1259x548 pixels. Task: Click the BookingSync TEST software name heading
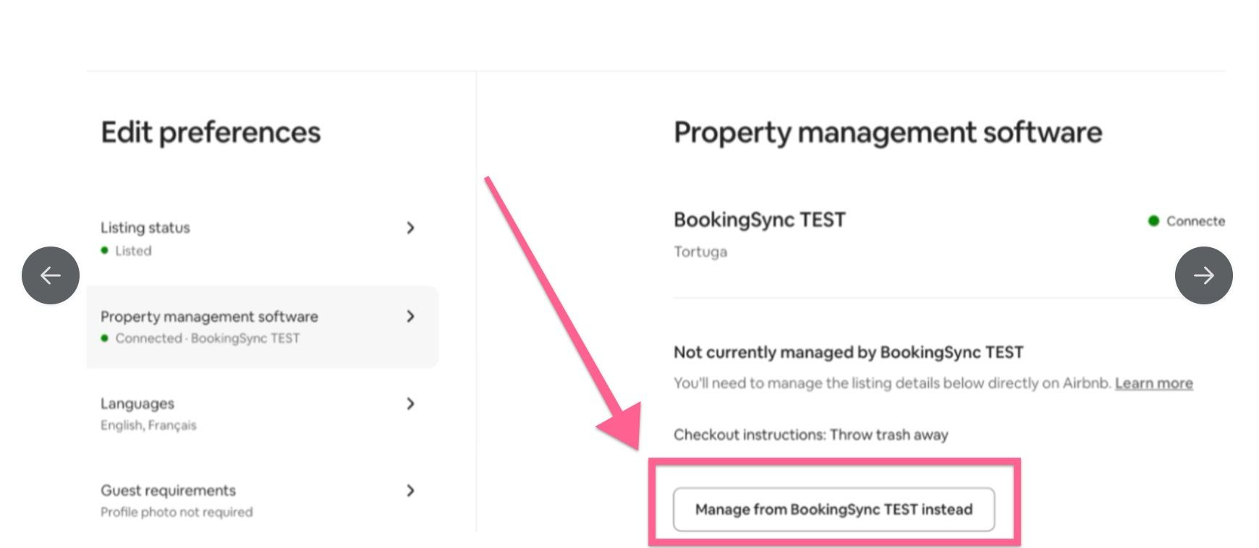pos(759,220)
